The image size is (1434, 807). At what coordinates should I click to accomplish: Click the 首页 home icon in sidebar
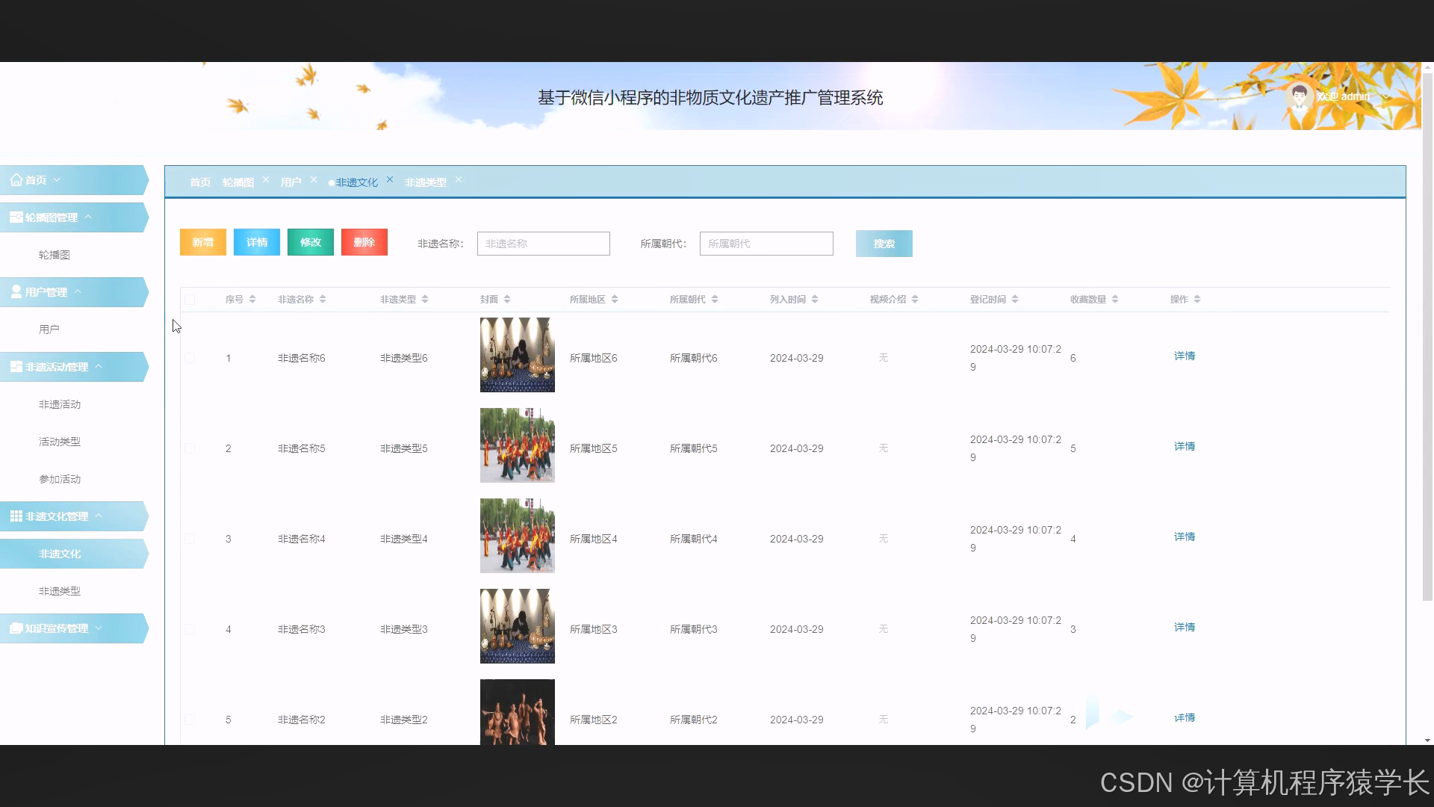(16, 179)
